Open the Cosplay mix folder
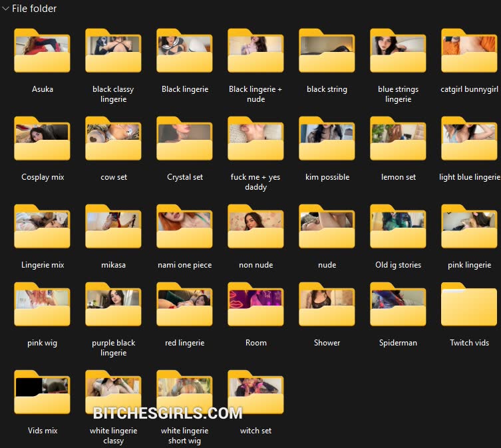The image size is (501, 448). [x=42, y=139]
